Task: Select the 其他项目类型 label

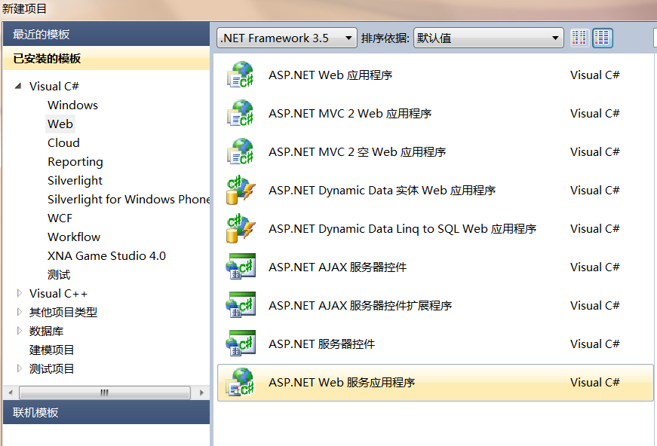Action: point(63,312)
